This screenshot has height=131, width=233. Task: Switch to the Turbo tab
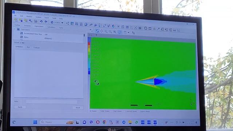point(61,28)
